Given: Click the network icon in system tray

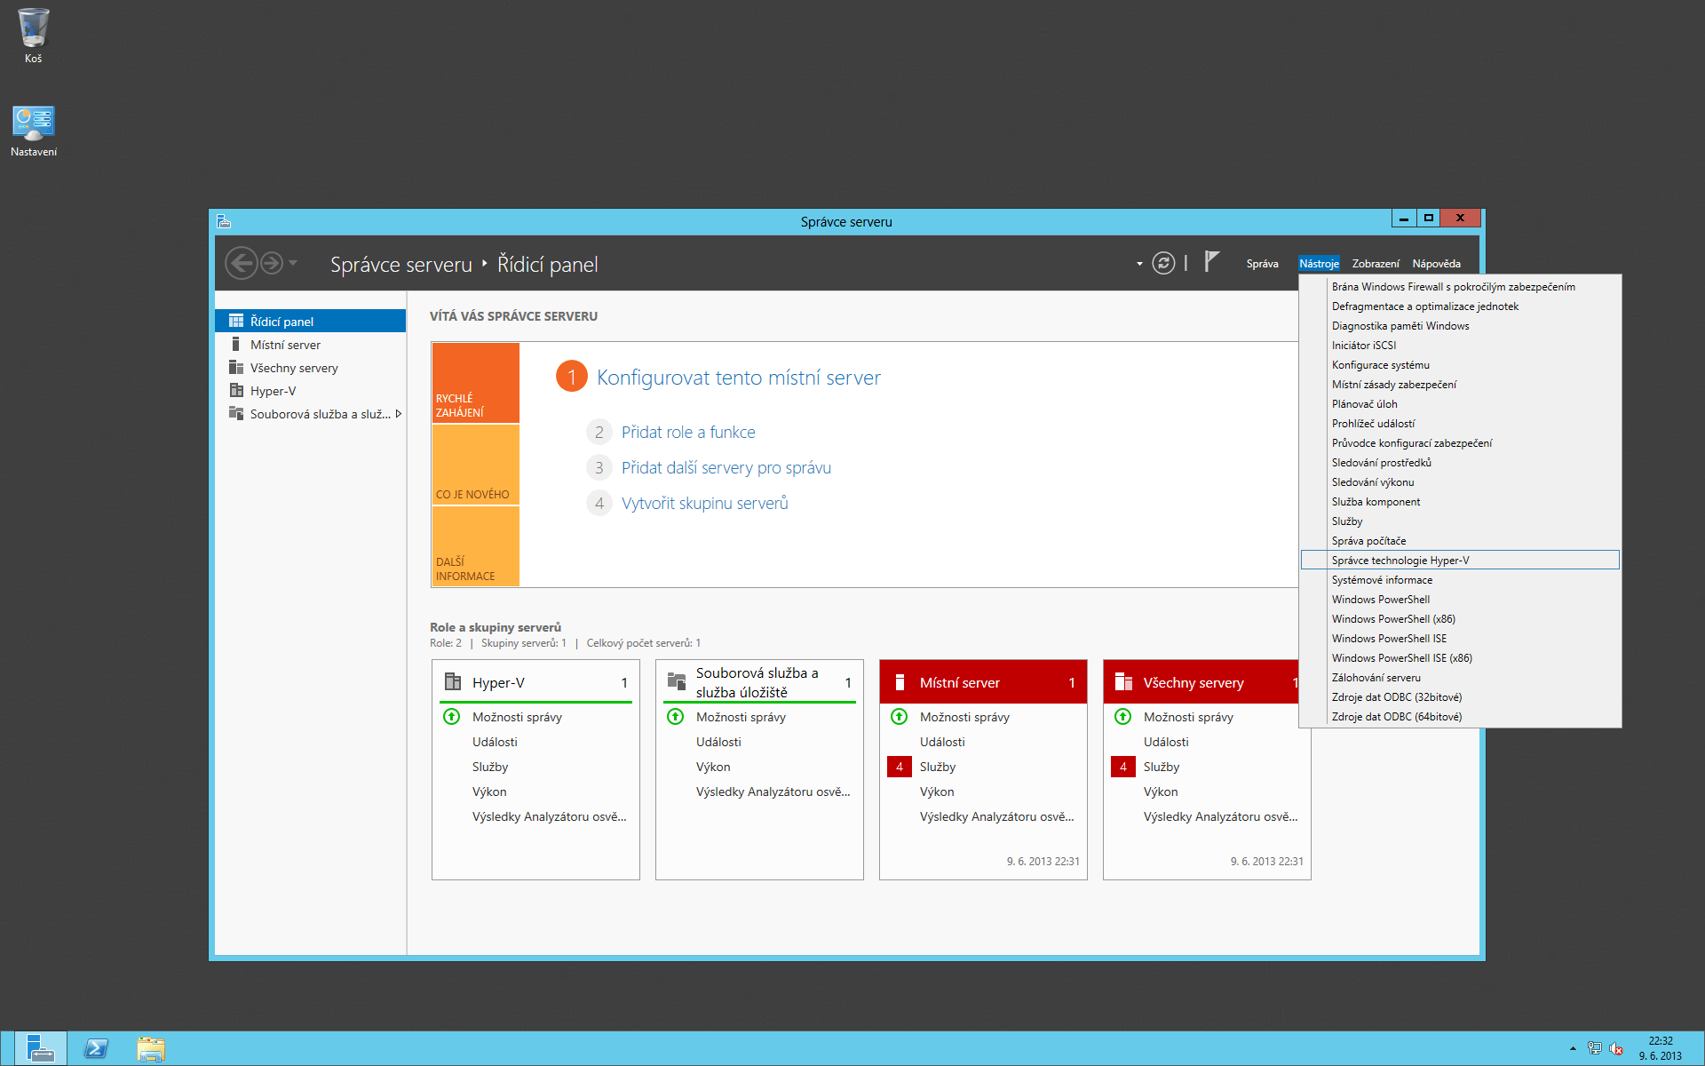Looking at the screenshot, I should 1595,1049.
